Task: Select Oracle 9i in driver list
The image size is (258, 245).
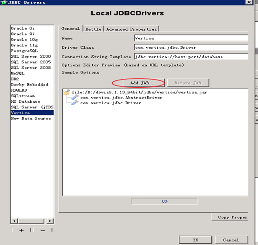Action: click(x=32, y=34)
